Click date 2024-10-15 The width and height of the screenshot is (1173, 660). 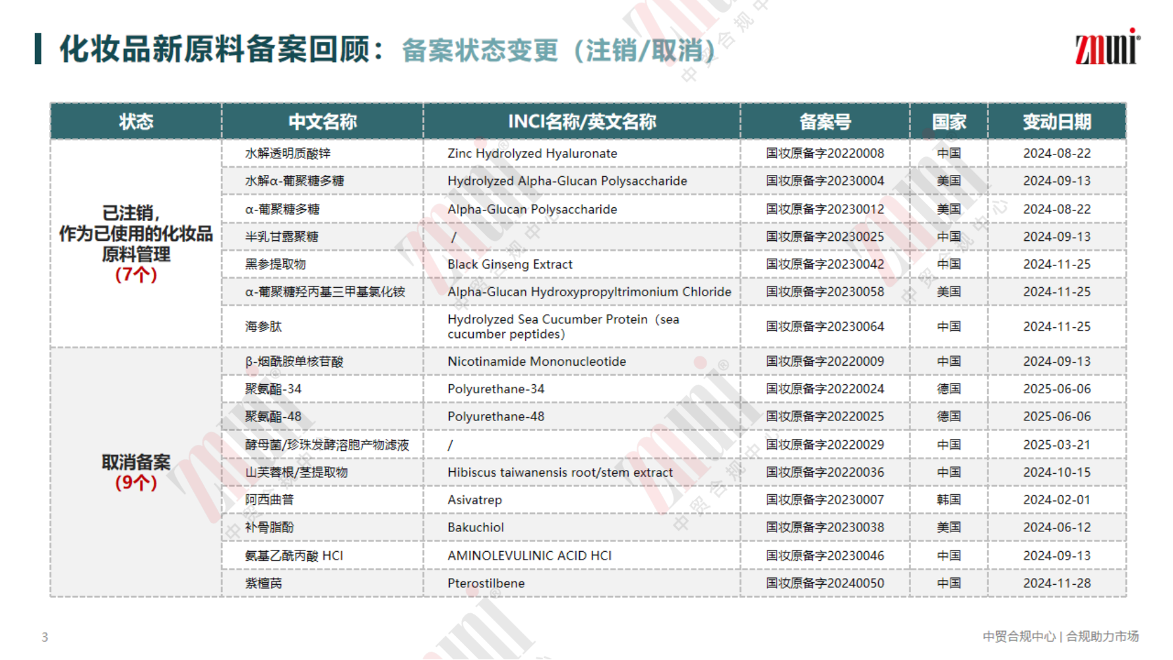point(1057,473)
